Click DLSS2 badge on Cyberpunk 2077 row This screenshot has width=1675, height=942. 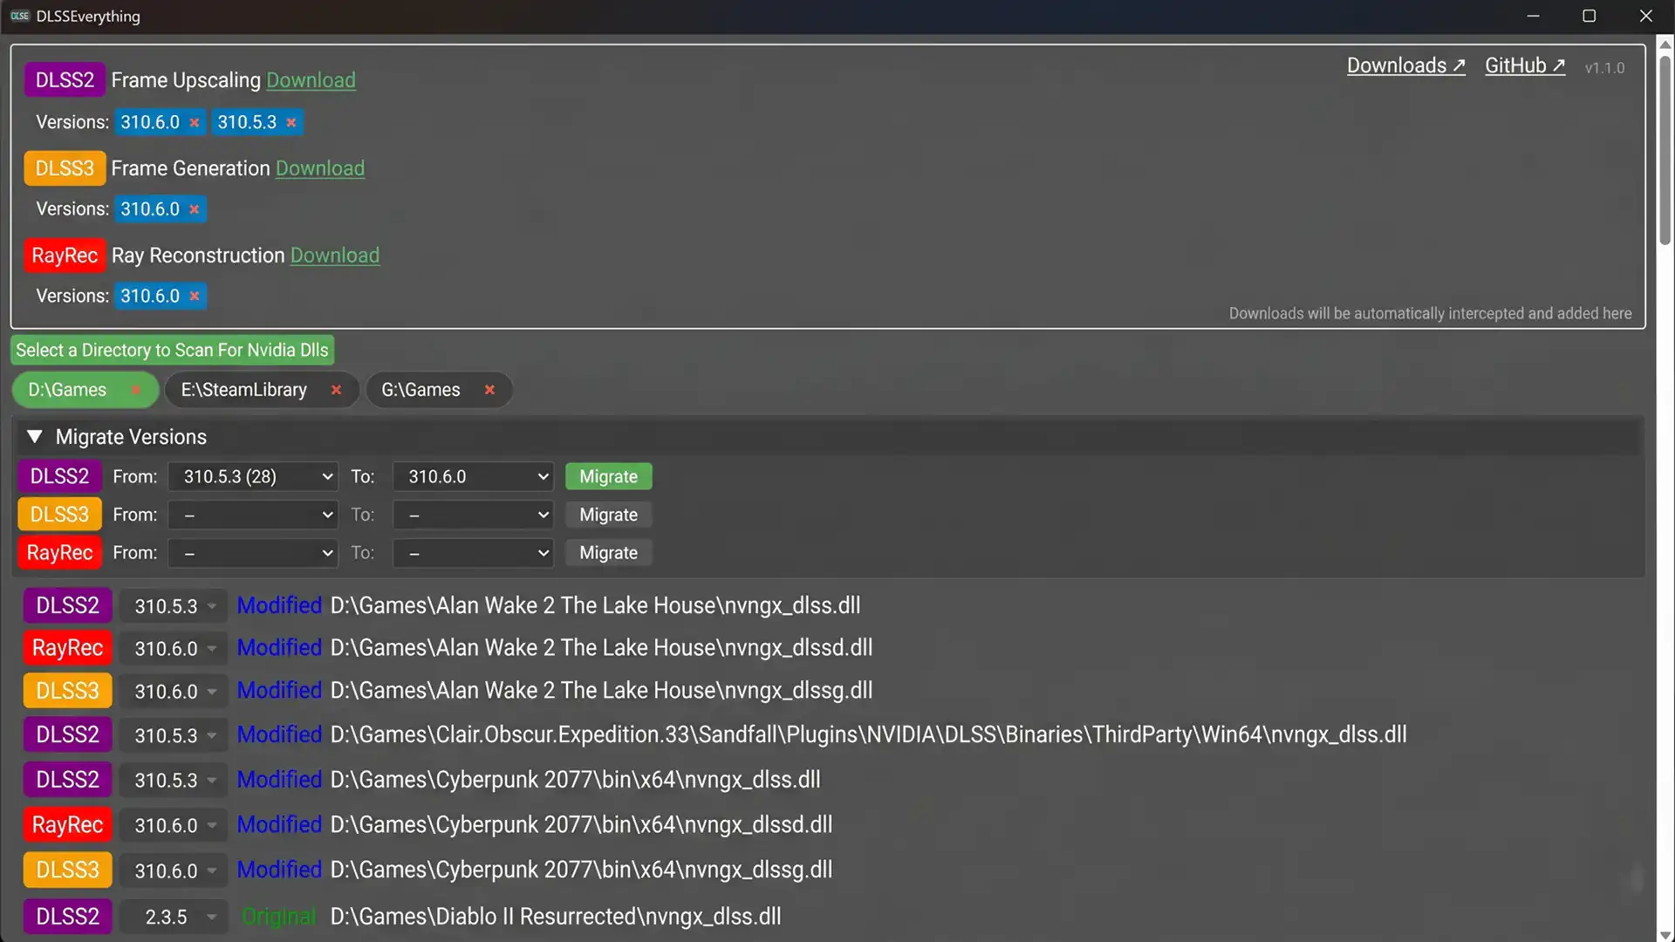(67, 780)
